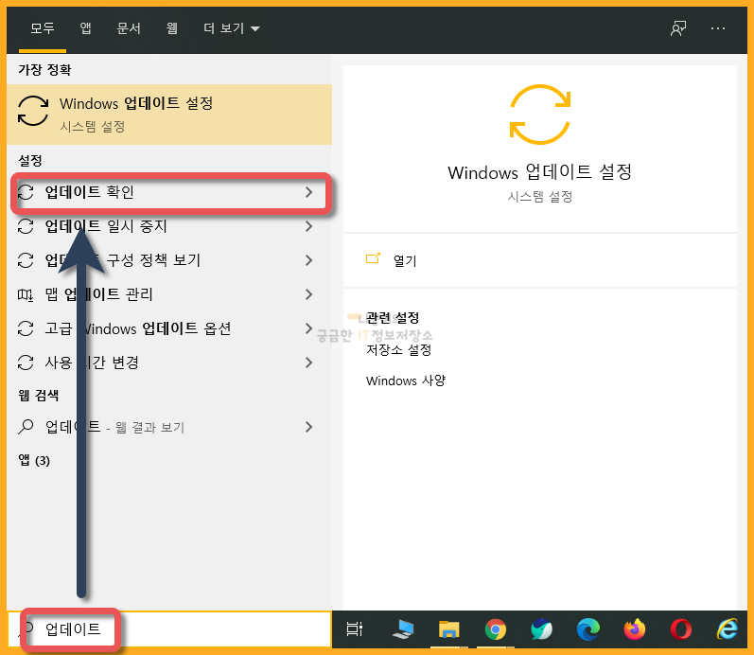Open File Explorer from the taskbar
The height and width of the screenshot is (655, 754).
(449, 629)
